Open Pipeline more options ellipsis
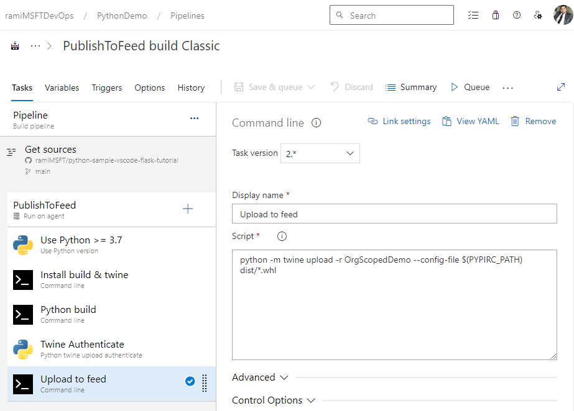 195,118
